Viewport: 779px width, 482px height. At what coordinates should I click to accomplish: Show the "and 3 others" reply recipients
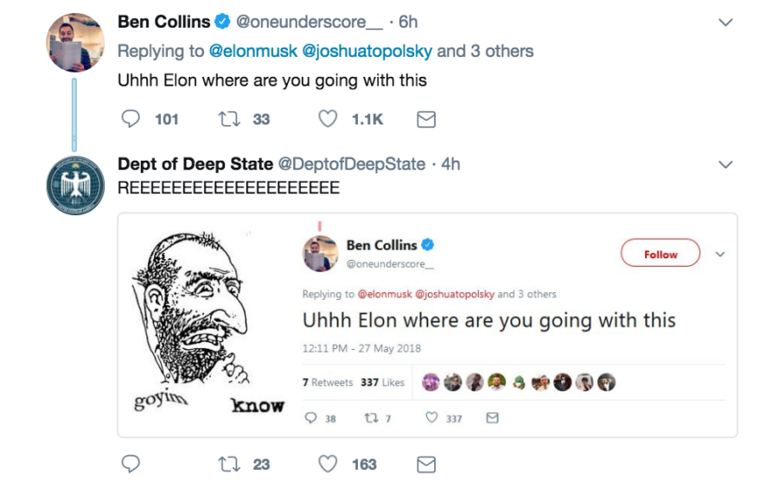(x=484, y=51)
